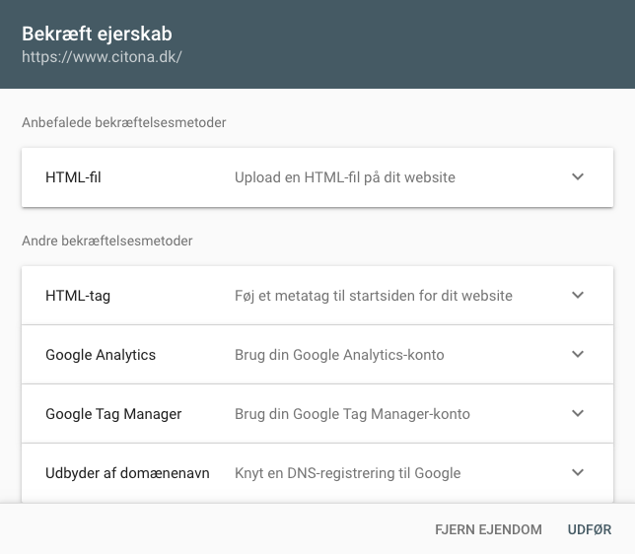The image size is (635, 554).
Task: Click 'Brug din Google Tag Manager-konto' description
Action: pyautogui.click(x=352, y=414)
